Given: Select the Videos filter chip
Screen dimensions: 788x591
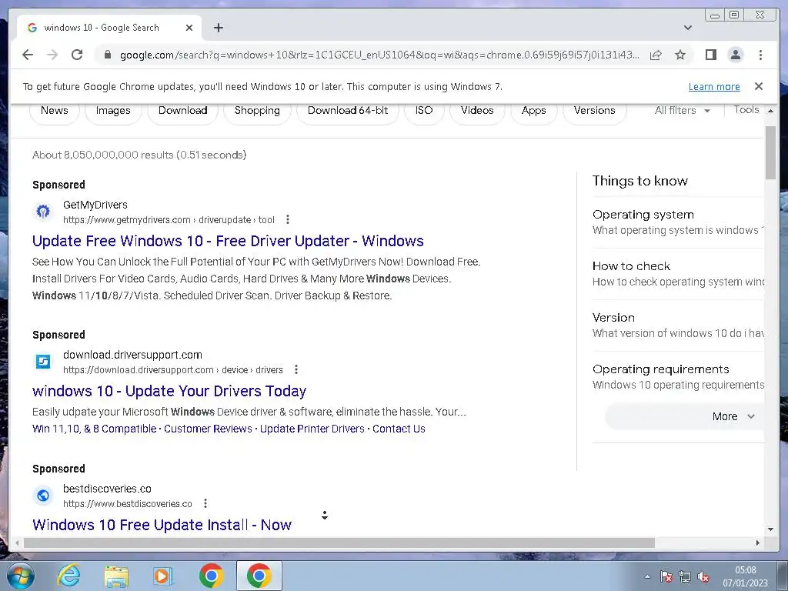Looking at the screenshot, I should tap(477, 110).
